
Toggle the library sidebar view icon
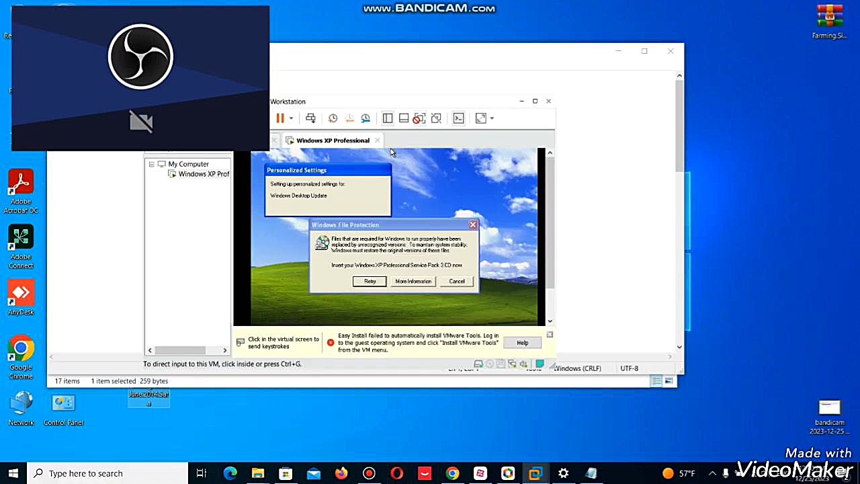(x=388, y=118)
